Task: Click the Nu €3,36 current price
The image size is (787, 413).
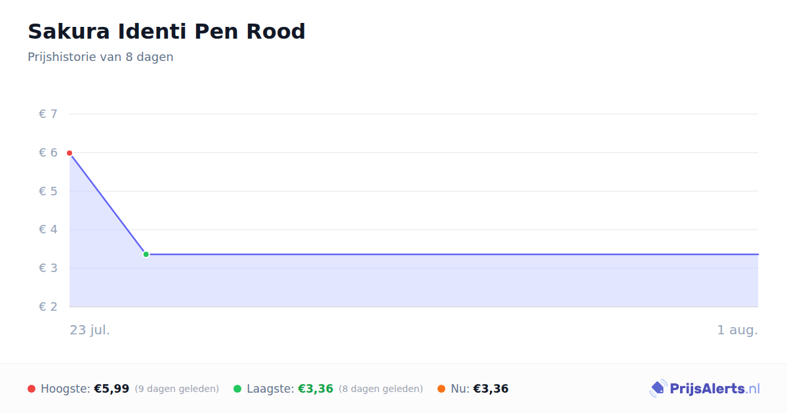Action: 491,389
